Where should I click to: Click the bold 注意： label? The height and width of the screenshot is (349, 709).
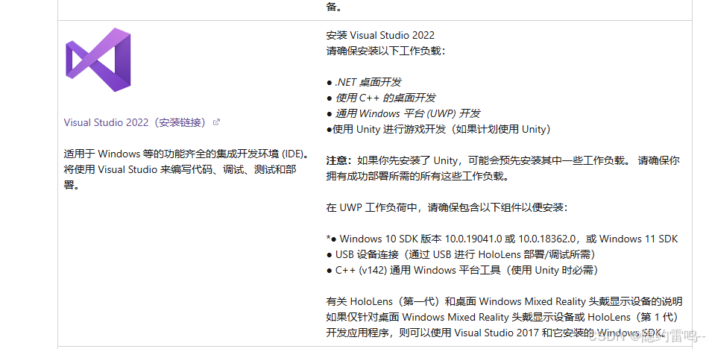pyautogui.click(x=338, y=160)
